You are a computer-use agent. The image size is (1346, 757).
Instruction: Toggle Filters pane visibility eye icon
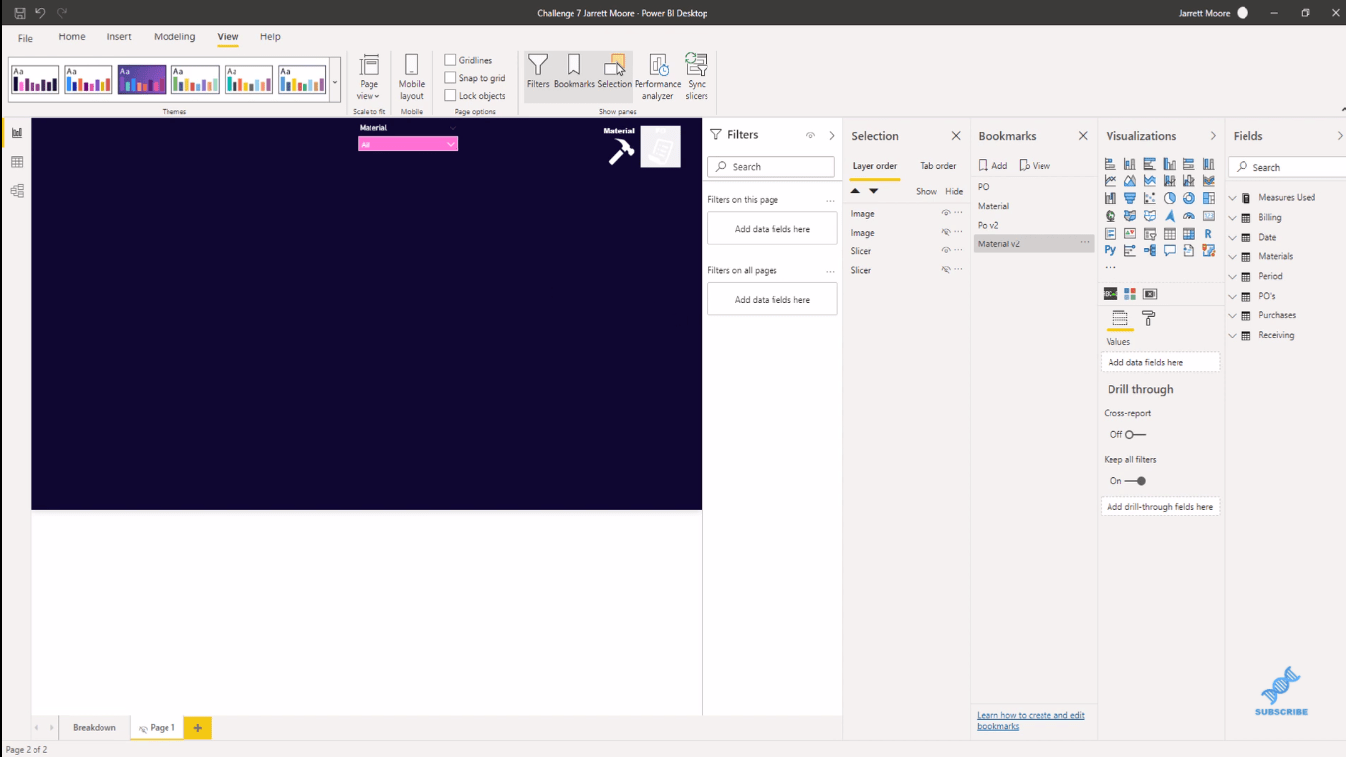pos(810,136)
